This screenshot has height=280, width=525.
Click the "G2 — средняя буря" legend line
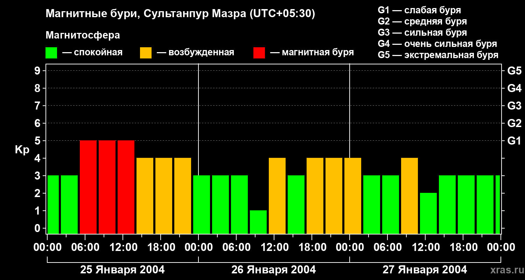coord(422,21)
